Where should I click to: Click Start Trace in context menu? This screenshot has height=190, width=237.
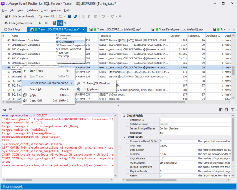48,71
